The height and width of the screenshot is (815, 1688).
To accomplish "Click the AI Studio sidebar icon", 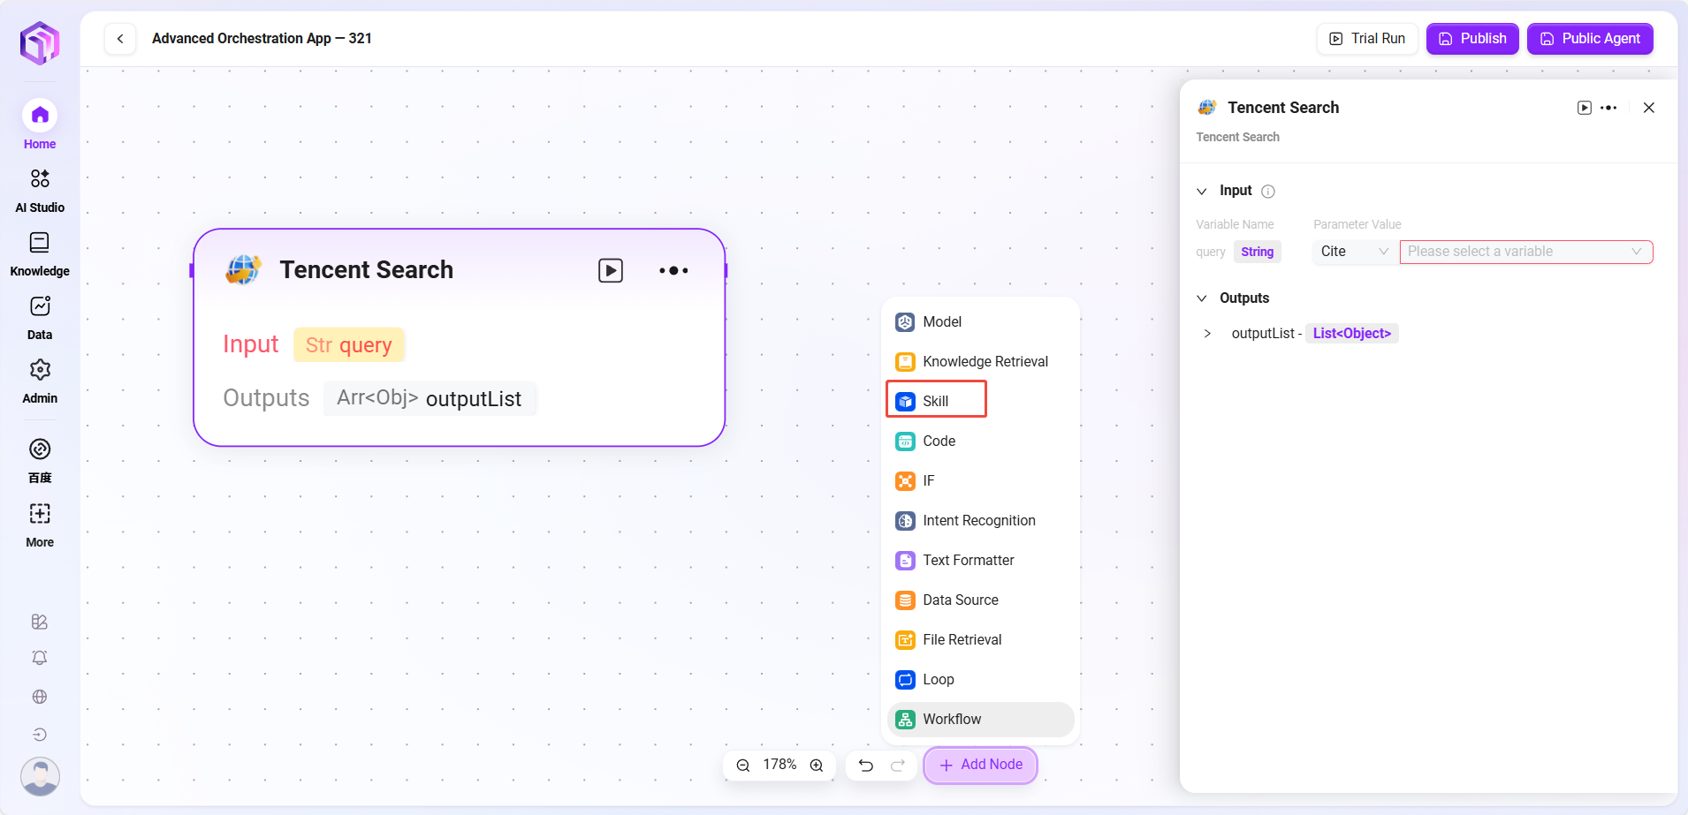I will pos(40,179).
